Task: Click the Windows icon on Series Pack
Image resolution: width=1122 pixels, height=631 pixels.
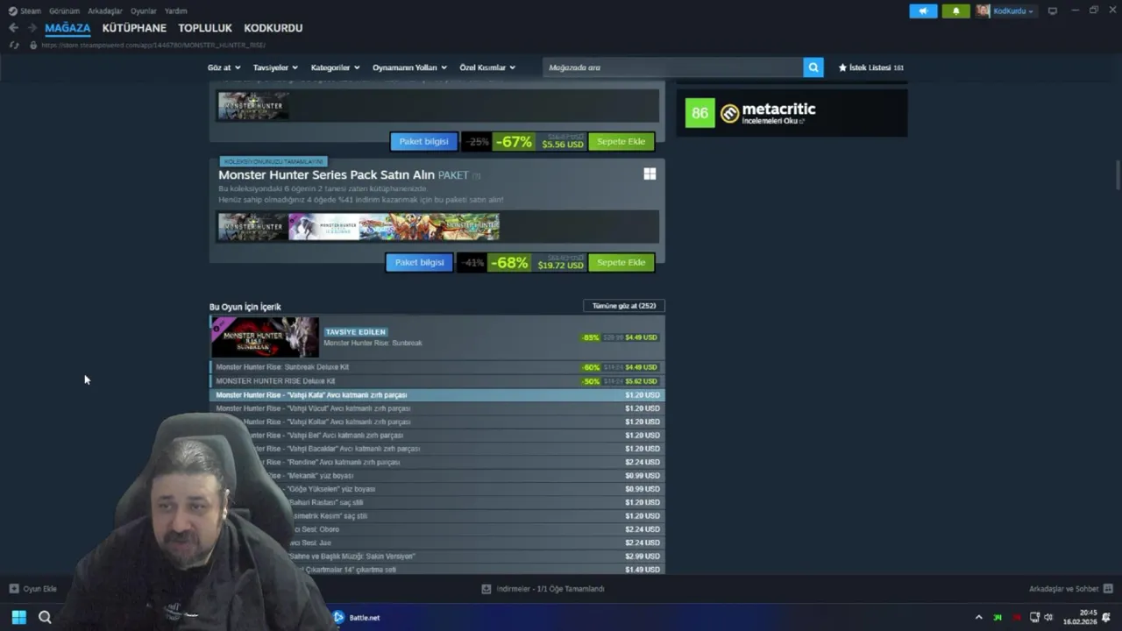Action: (650, 174)
